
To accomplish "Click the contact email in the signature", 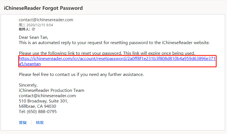I will click(47, 95).
